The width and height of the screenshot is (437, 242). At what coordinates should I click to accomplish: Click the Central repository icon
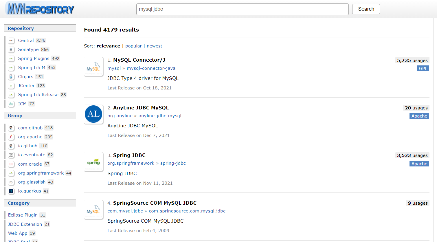point(11,41)
